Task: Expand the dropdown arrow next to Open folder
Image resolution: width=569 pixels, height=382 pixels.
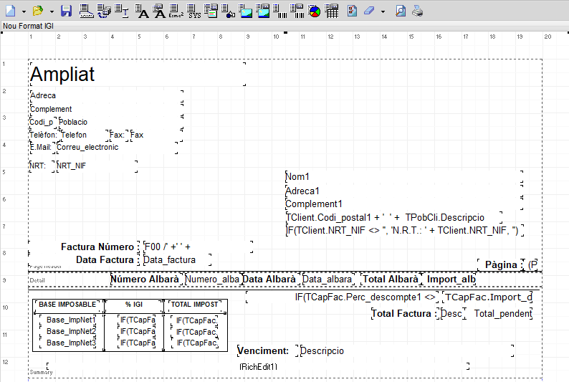Action: point(52,11)
